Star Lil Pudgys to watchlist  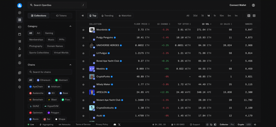pos(84,53)
